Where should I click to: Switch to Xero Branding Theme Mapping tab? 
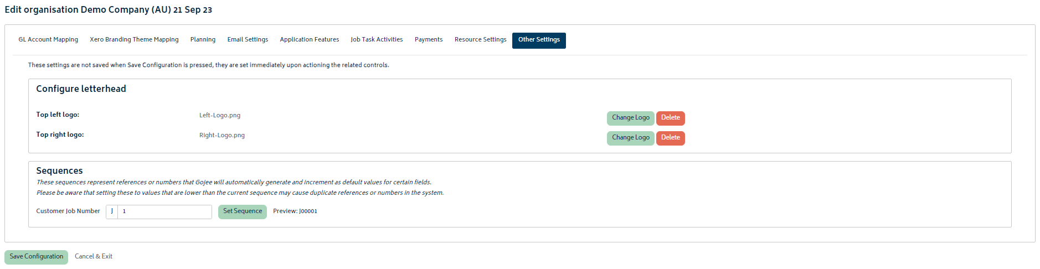(x=134, y=40)
